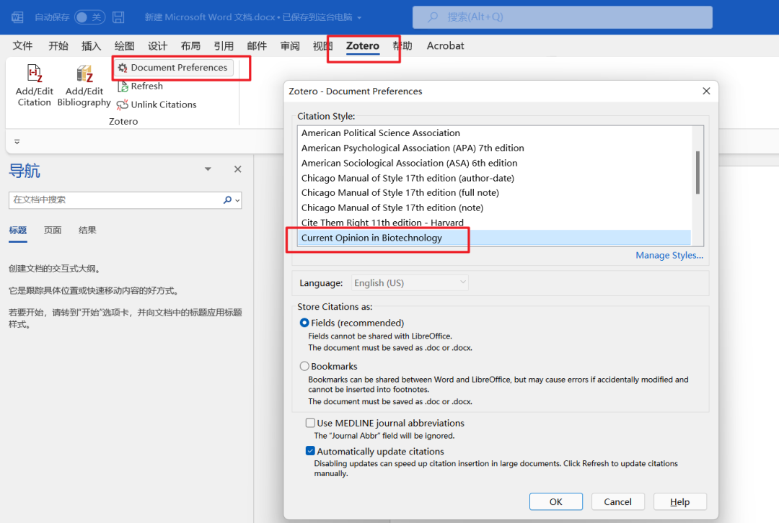Select Cite Them Right 11th edition Harvard

click(x=494, y=223)
